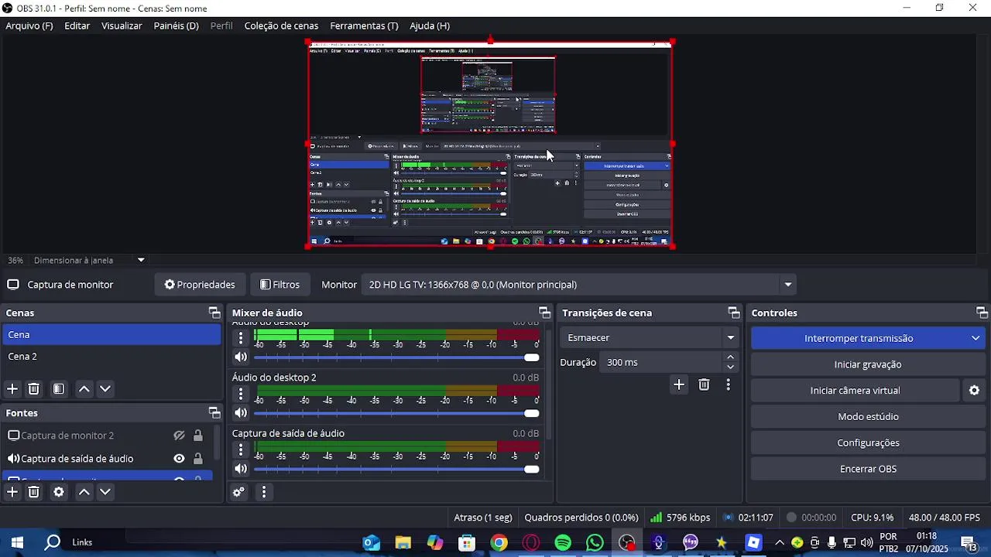Open the Dimensionar à janela scaling dropdown
Image resolution: width=991 pixels, height=557 pixels.
89,260
